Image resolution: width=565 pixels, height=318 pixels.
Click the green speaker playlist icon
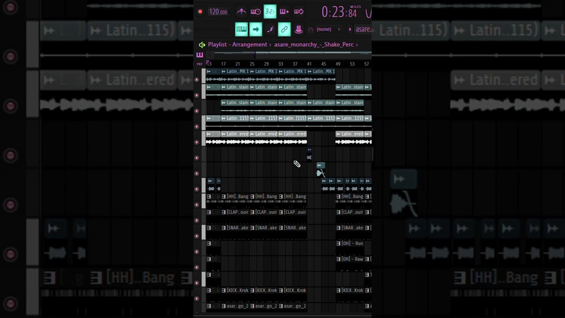(x=202, y=45)
